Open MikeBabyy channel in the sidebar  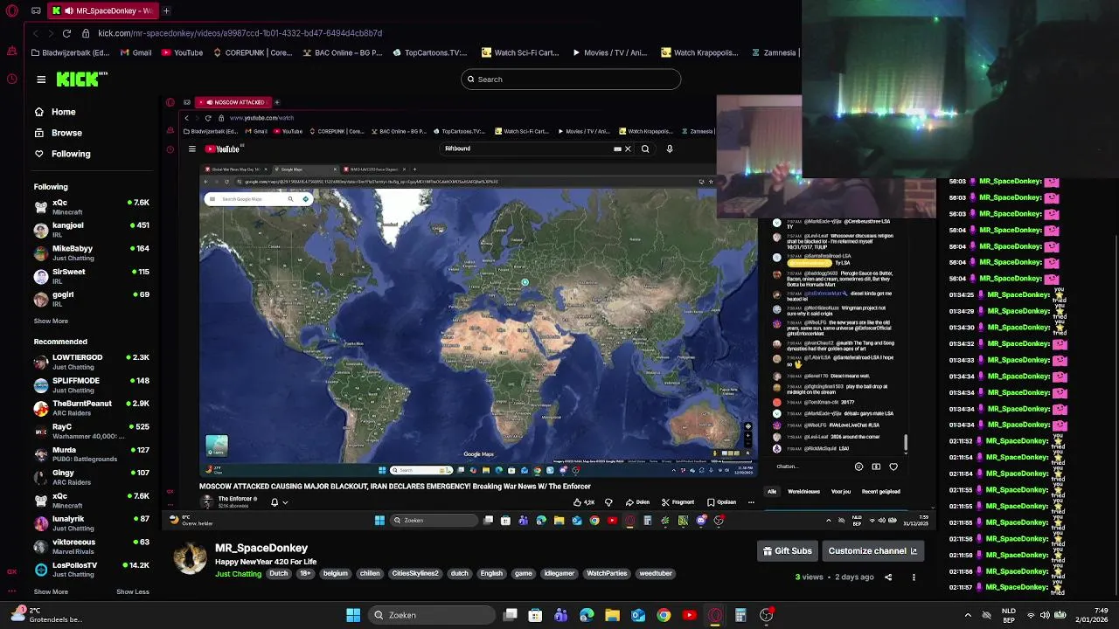92,252
